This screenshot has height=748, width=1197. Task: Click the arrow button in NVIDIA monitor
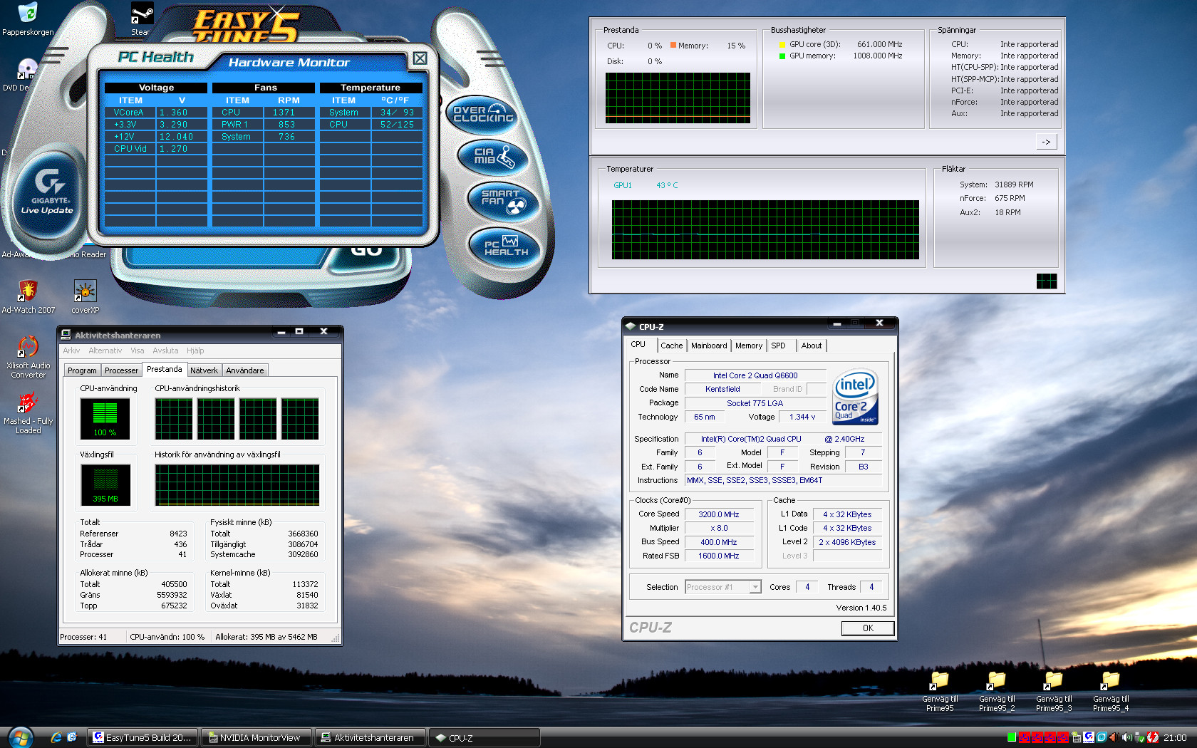click(1046, 142)
